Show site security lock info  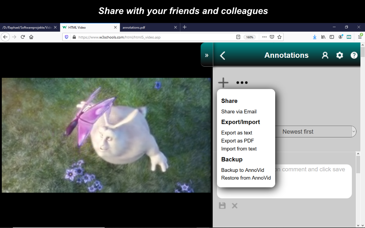point(74,37)
